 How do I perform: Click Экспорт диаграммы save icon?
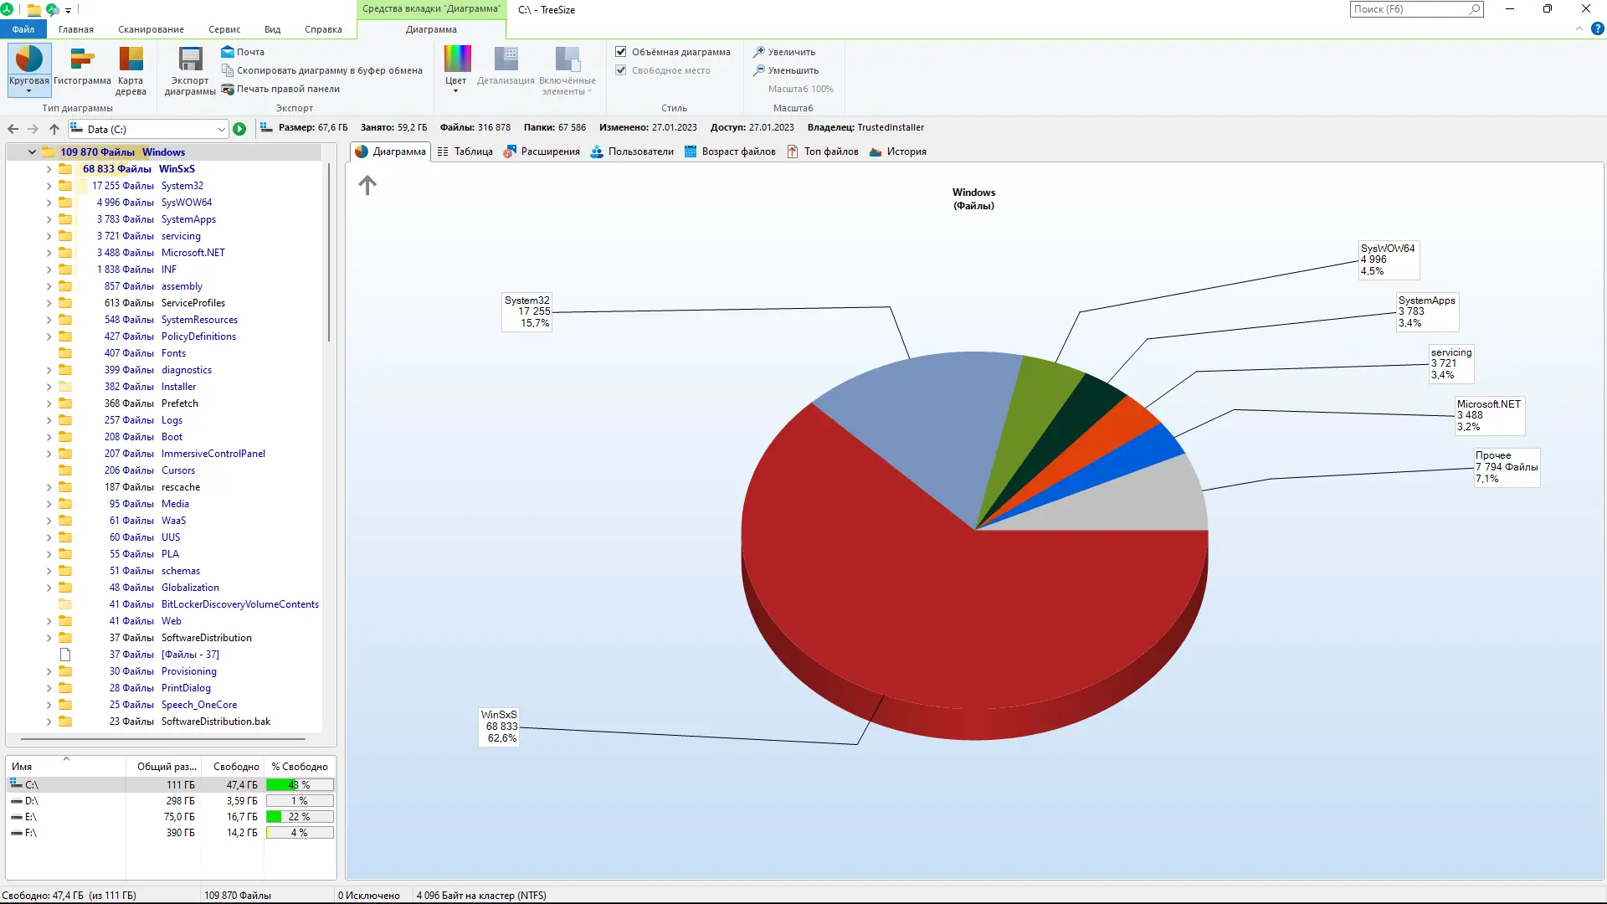(x=190, y=60)
